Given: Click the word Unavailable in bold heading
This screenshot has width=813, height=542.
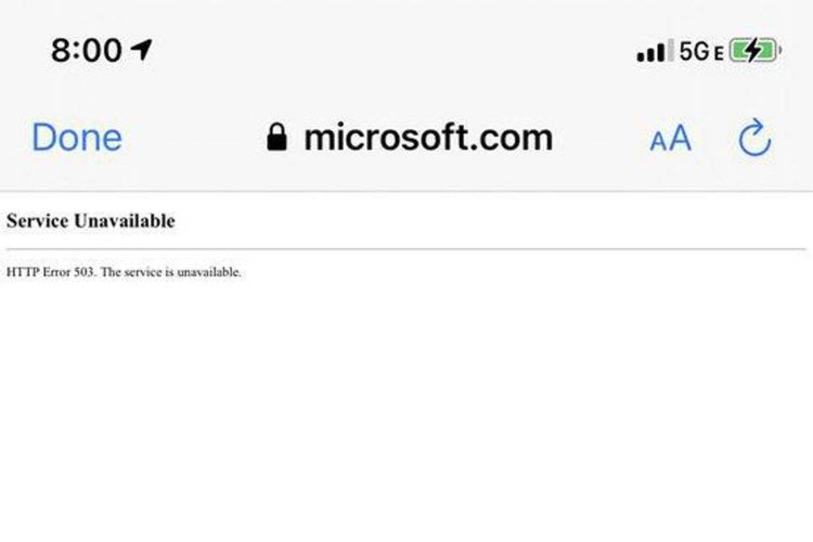Looking at the screenshot, I should (124, 221).
